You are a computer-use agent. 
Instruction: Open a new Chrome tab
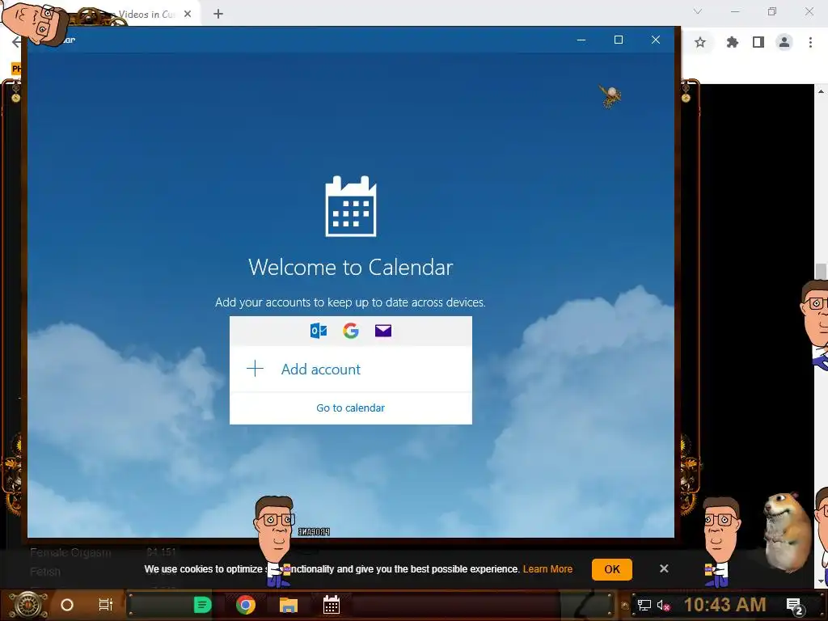(x=218, y=15)
